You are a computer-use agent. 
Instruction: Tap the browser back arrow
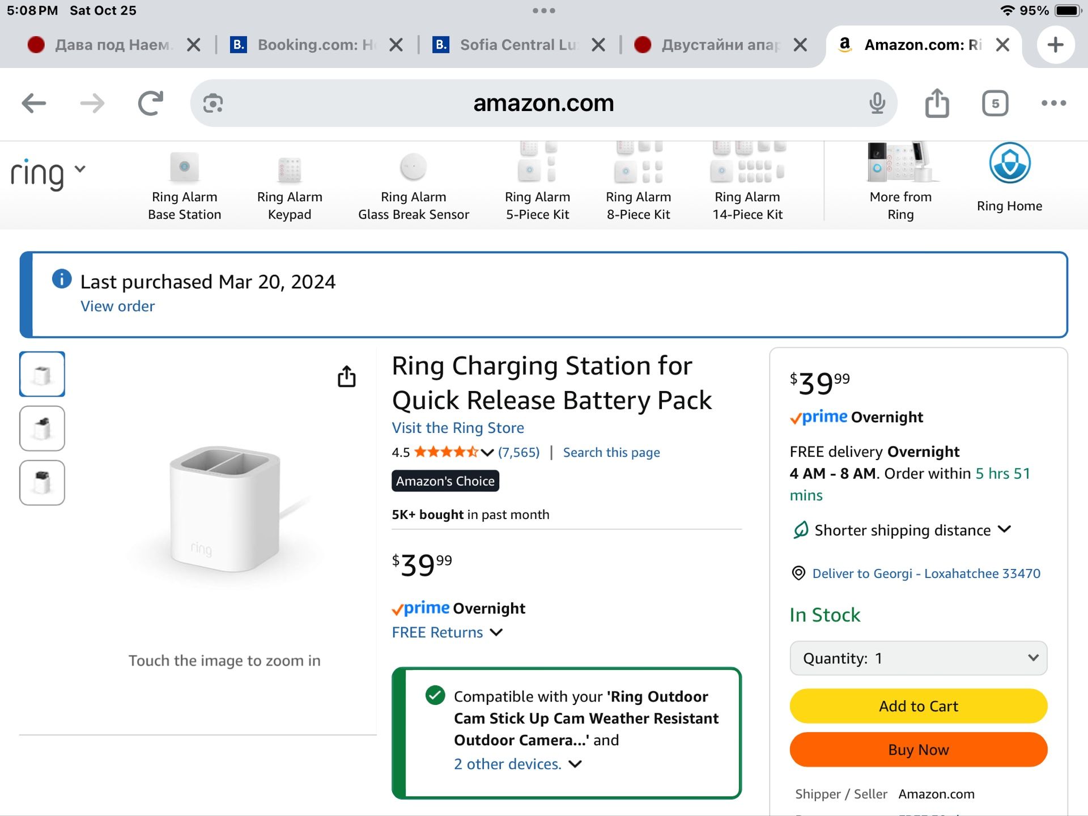point(34,103)
